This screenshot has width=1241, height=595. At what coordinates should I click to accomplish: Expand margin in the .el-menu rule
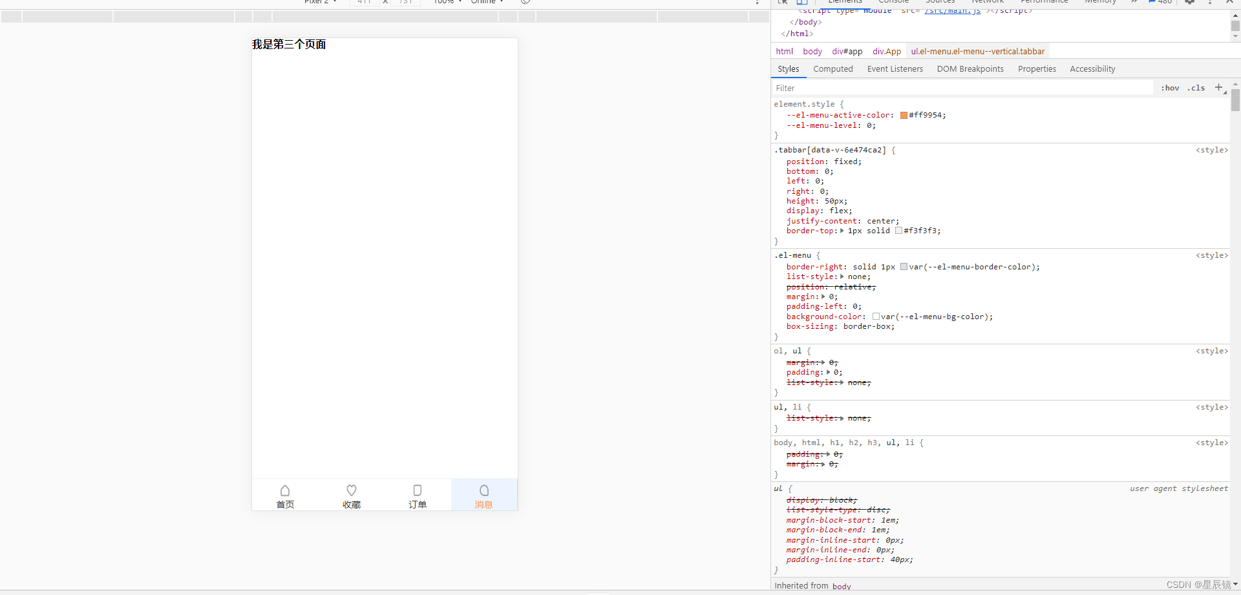click(823, 297)
